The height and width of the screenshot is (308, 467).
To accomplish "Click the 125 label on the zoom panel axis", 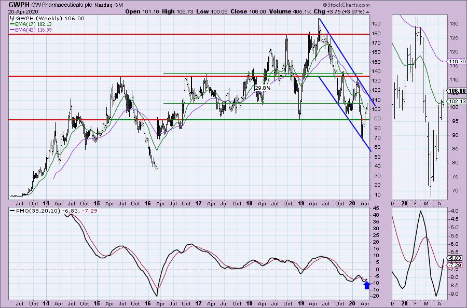I will pyautogui.click(x=453, y=37).
